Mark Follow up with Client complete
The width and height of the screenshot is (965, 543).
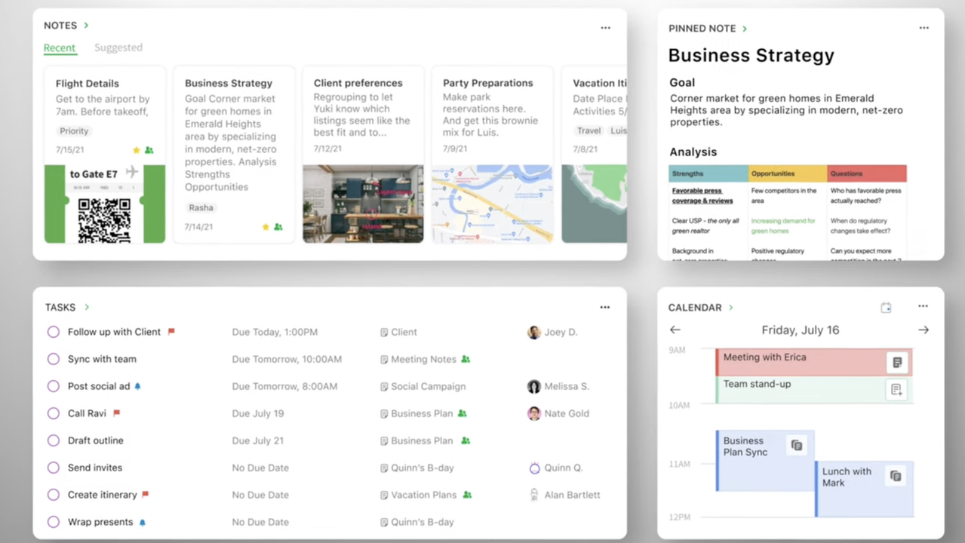pyautogui.click(x=54, y=332)
